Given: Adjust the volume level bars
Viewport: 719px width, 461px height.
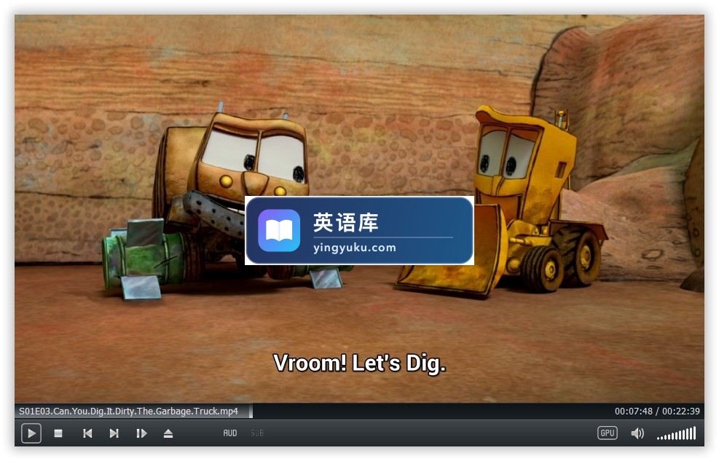Looking at the screenshot, I should [676, 433].
